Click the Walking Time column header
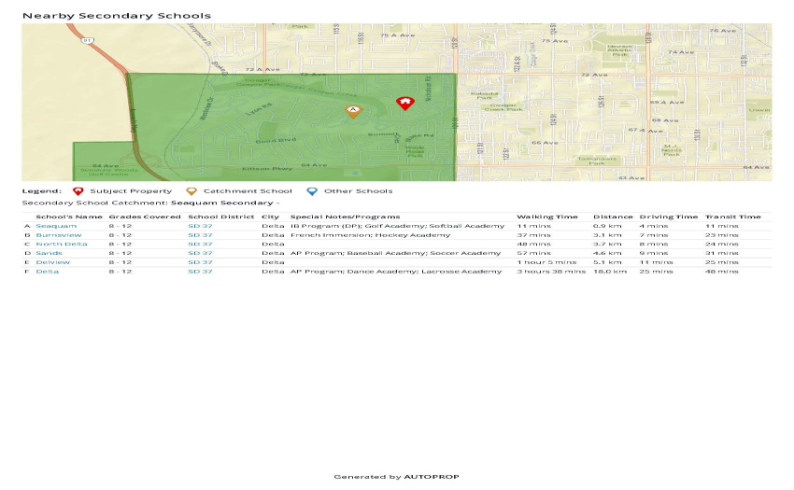This screenshot has width=794, height=490. [546, 217]
